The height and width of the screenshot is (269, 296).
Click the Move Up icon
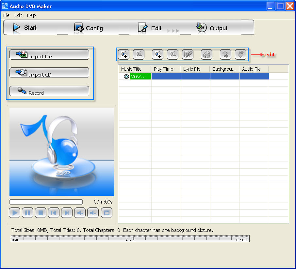(225, 54)
